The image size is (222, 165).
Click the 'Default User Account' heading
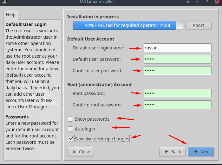pos(91,39)
